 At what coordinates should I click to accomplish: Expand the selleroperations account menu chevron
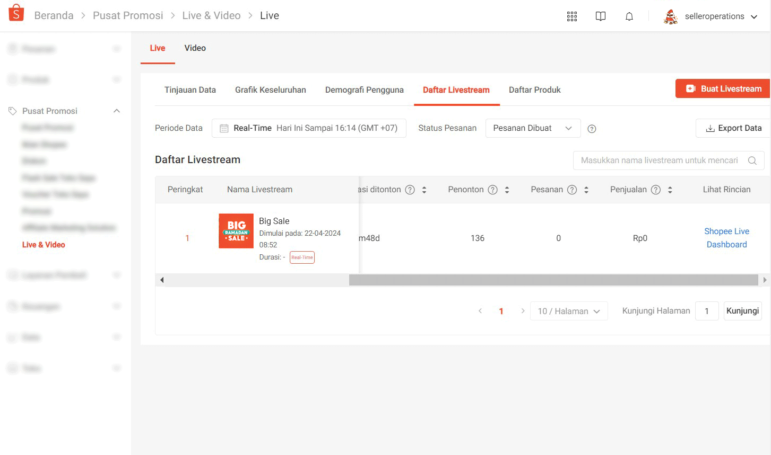(754, 16)
